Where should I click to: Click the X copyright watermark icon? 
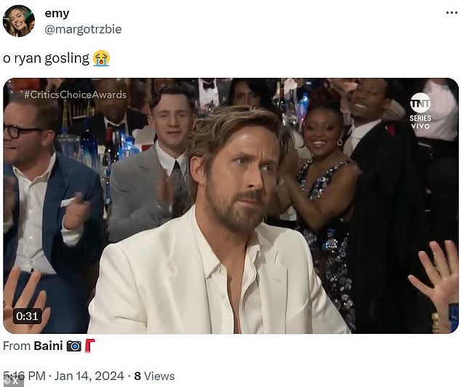coord(12,382)
